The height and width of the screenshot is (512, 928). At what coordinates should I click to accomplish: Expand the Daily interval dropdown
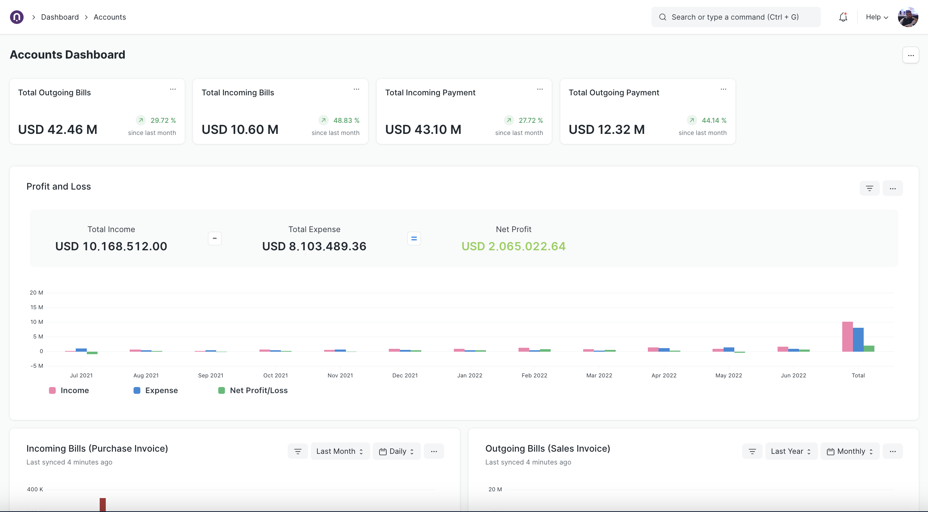point(397,451)
